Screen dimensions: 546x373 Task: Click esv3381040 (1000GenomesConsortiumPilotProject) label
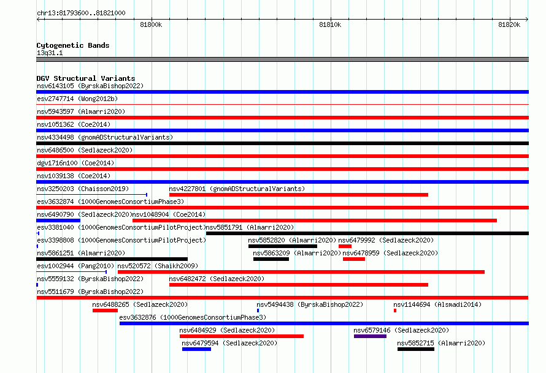(x=121, y=227)
